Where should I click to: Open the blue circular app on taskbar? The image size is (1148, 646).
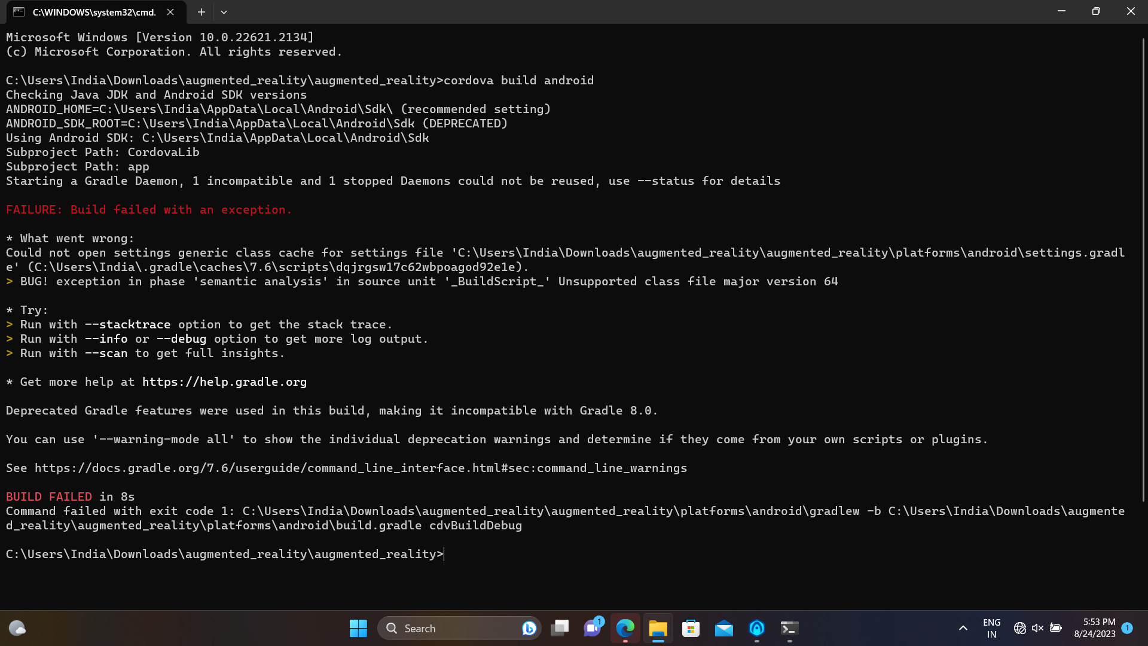tap(757, 628)
